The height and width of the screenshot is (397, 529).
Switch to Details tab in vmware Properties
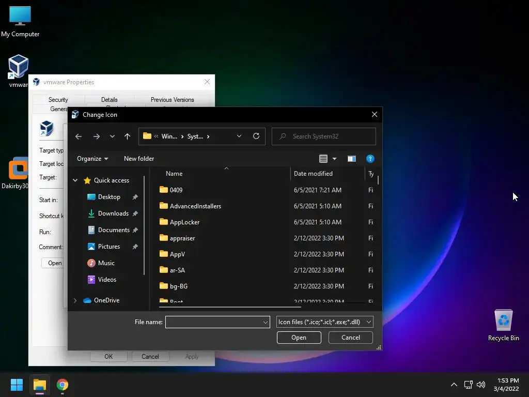[x=110, y=100]
